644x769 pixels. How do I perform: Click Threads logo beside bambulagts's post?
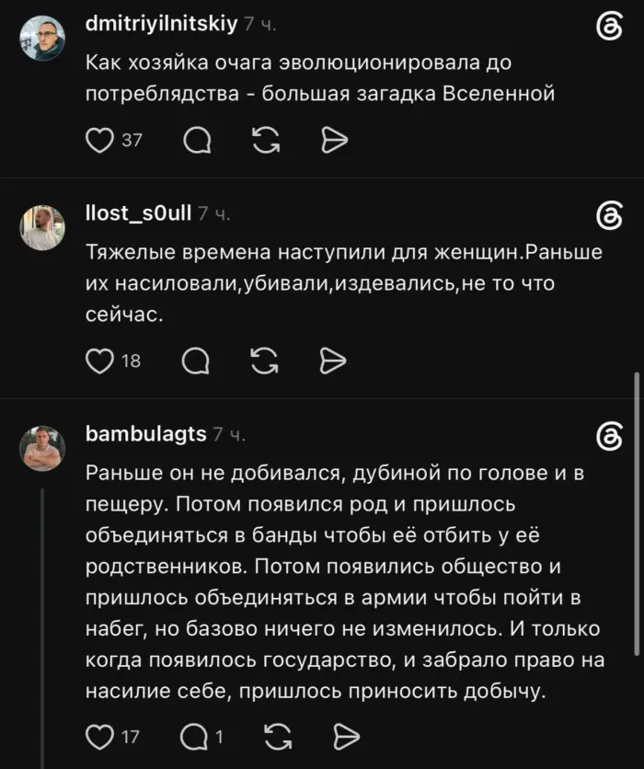(609, 437)
